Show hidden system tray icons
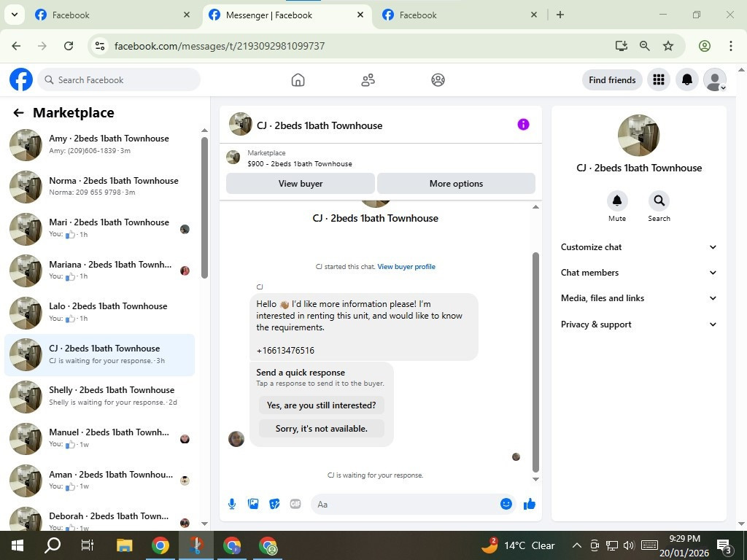The height and width of the screenshot is (560, 747). 576,545
